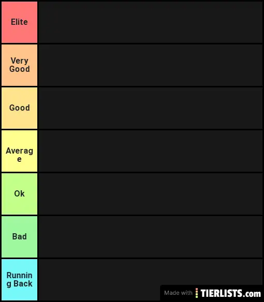Click the empty Bad tier row
264x302 pixels.
pyautogui.click(x=151, y=237)
